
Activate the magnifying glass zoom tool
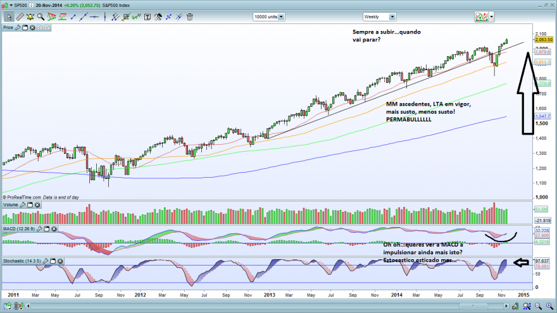coord(41,16)
